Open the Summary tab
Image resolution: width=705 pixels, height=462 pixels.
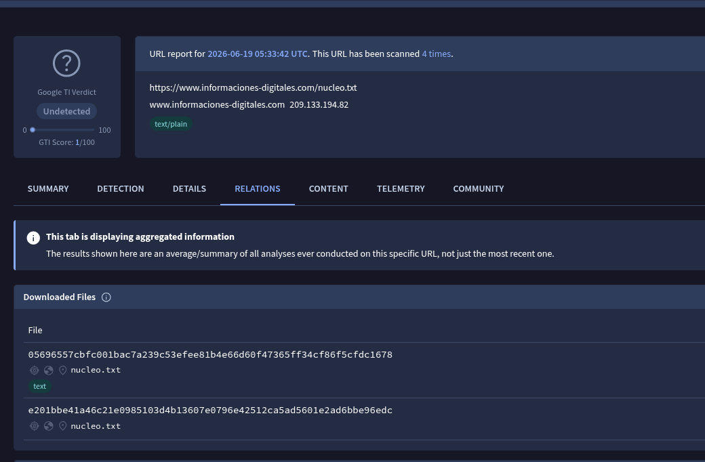[x=48, y=189]
